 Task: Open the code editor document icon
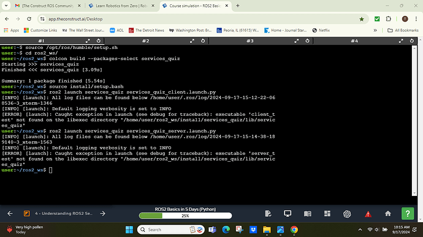pyautogui.click(x=268, y=214)
